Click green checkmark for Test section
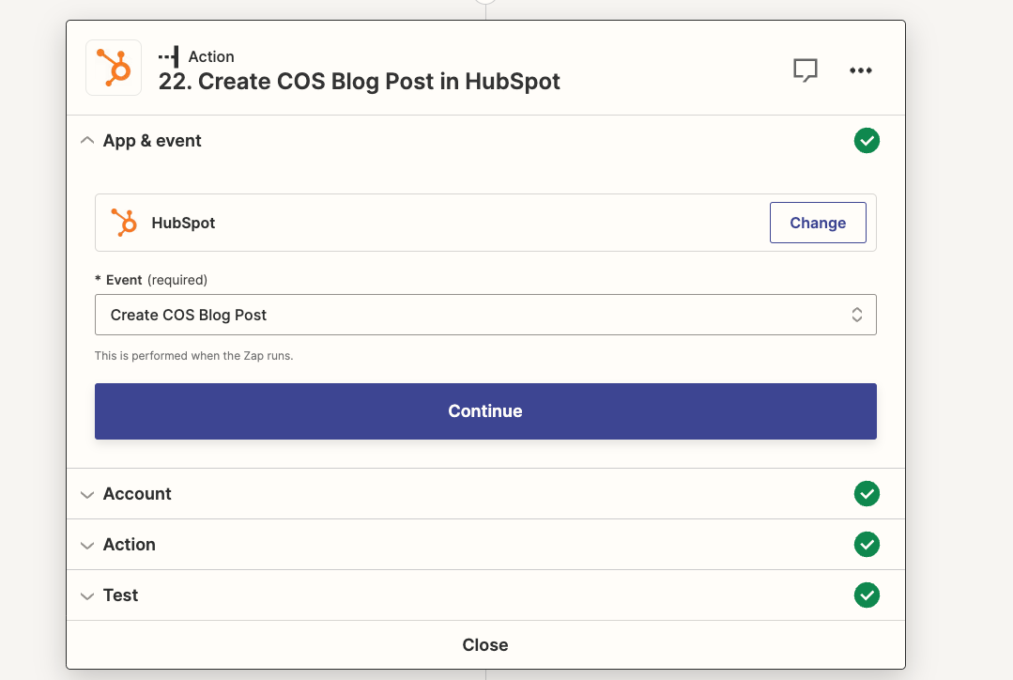This screenshot has height=680, width=1013. [x=867, y=595]
